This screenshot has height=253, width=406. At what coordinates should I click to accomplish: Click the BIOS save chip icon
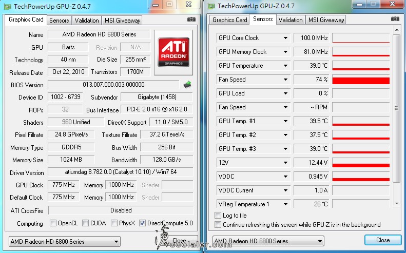tap(187, 85)
